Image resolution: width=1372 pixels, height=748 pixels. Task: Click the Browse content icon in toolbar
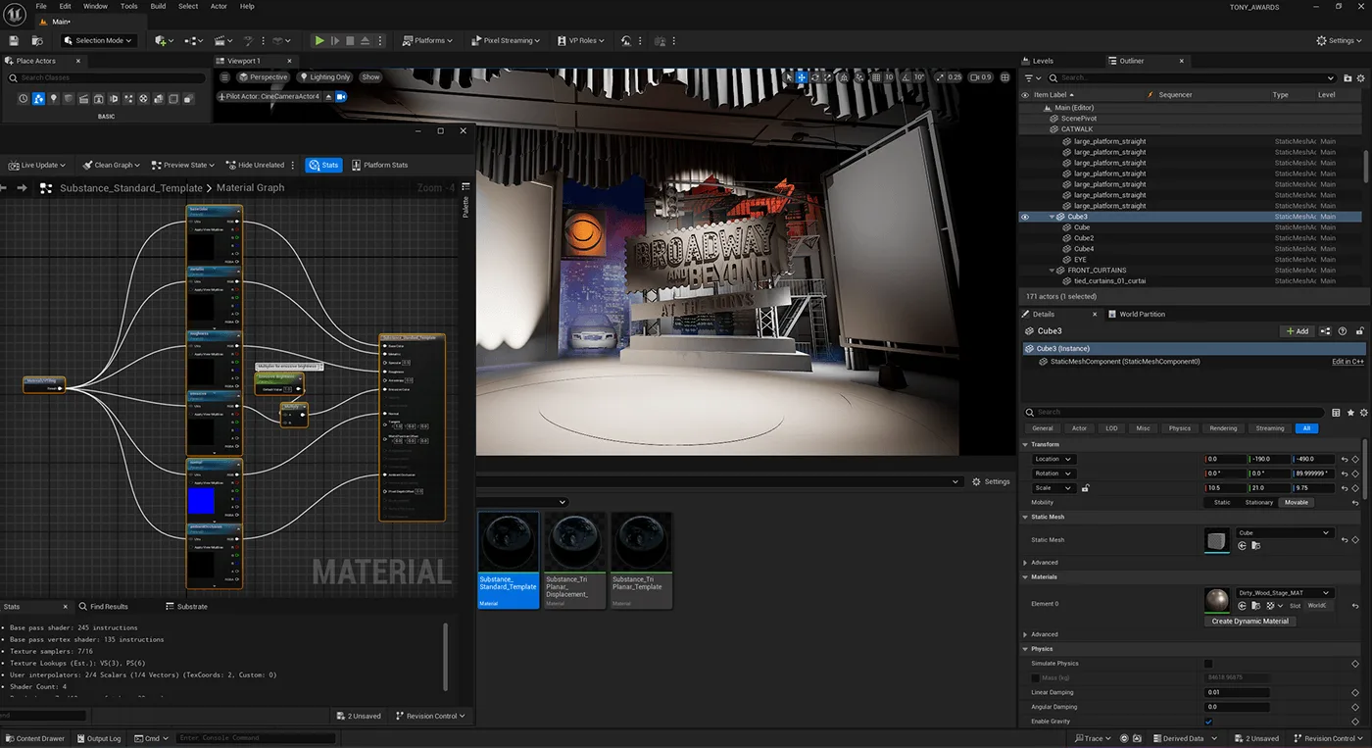[x=37, y=40]
